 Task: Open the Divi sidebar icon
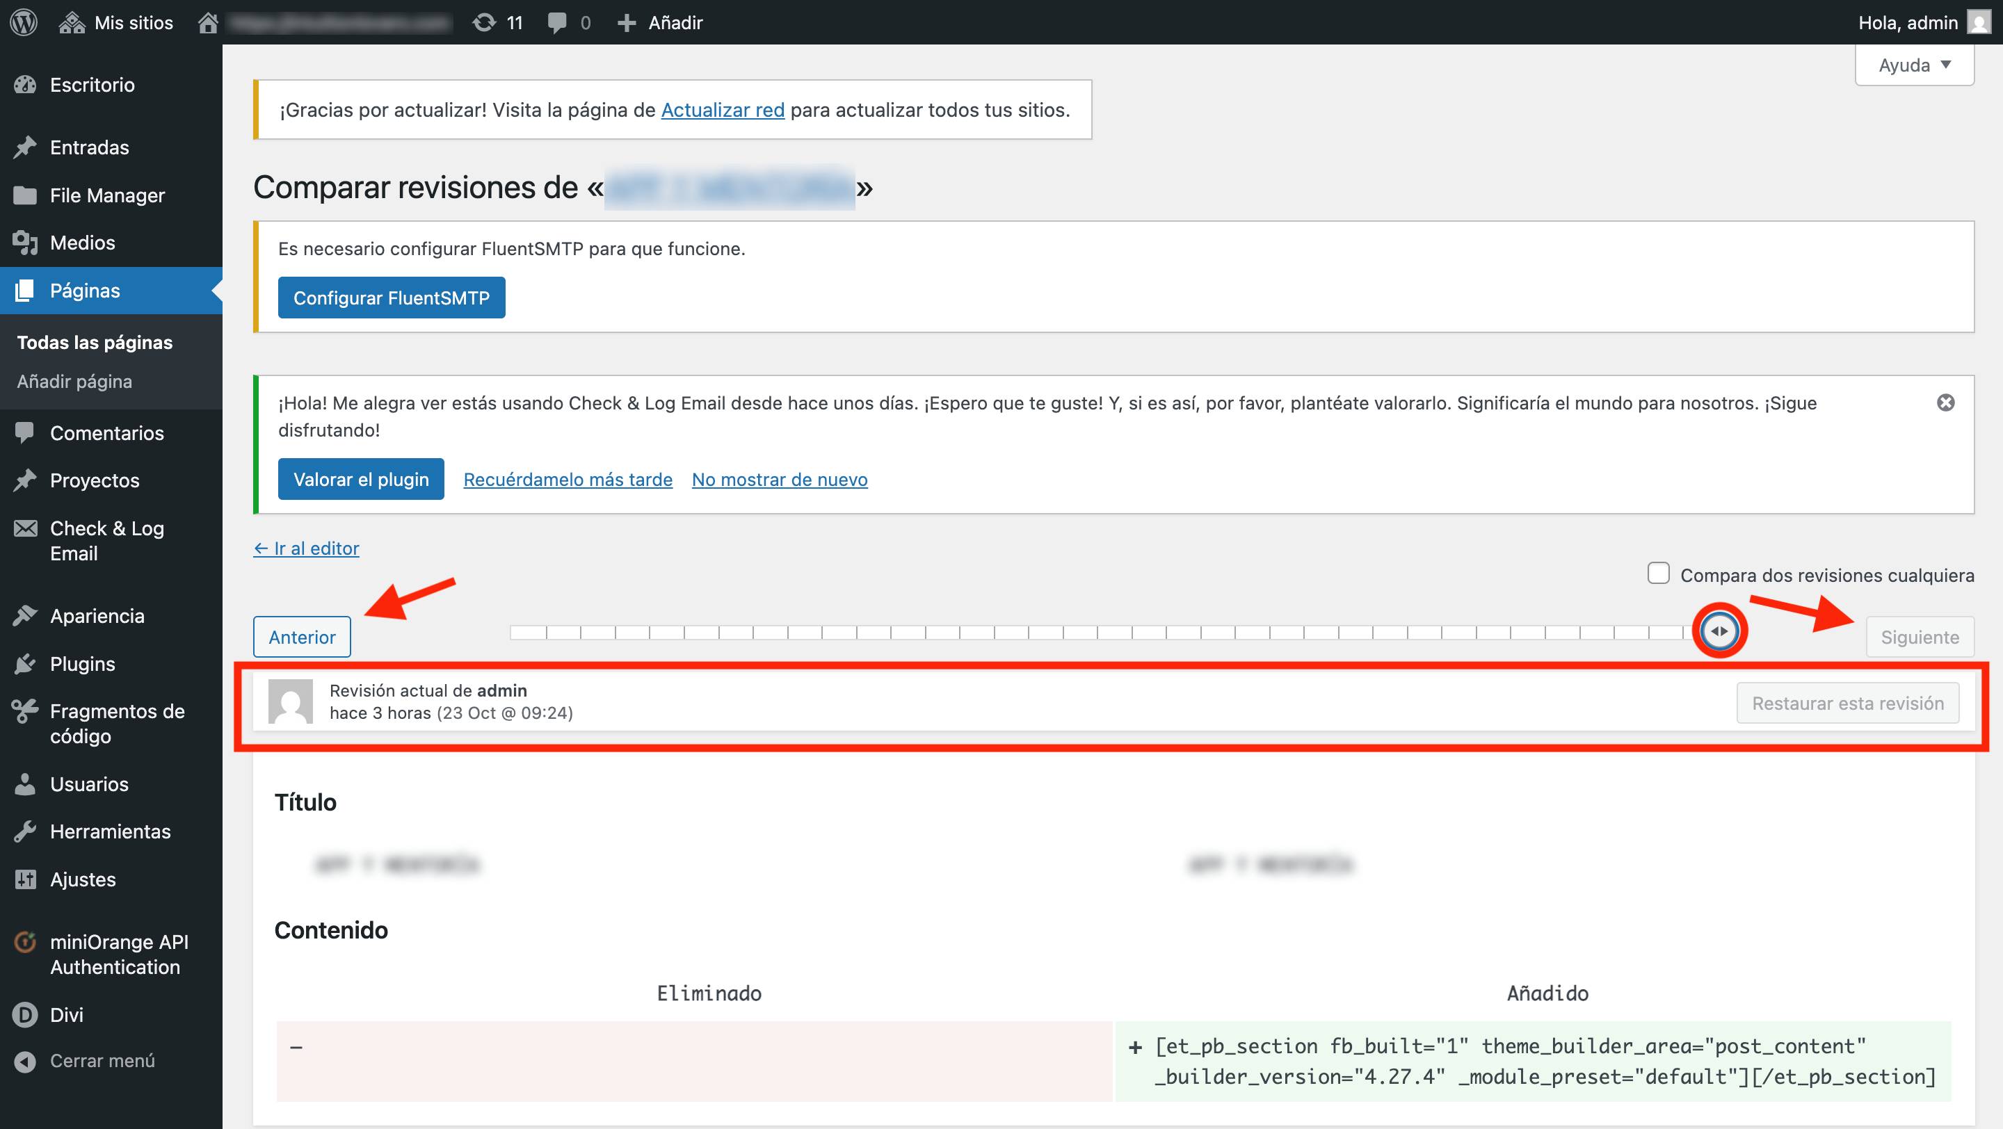pyautogui.click(x=25, y=1015)
